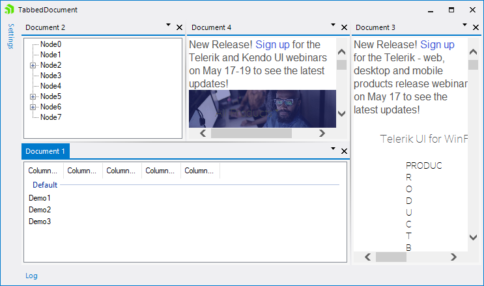Image resolution: width=484 pixels, height=286 pixels.
Task: Click scroll up arrow in Document 3
Action: [473, 51]
